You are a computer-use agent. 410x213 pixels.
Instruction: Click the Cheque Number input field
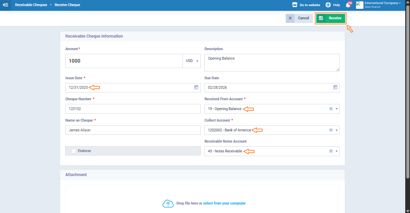pos(133,109)
